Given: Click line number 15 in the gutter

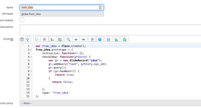Looking at the screenshot, I should point(28,96).
